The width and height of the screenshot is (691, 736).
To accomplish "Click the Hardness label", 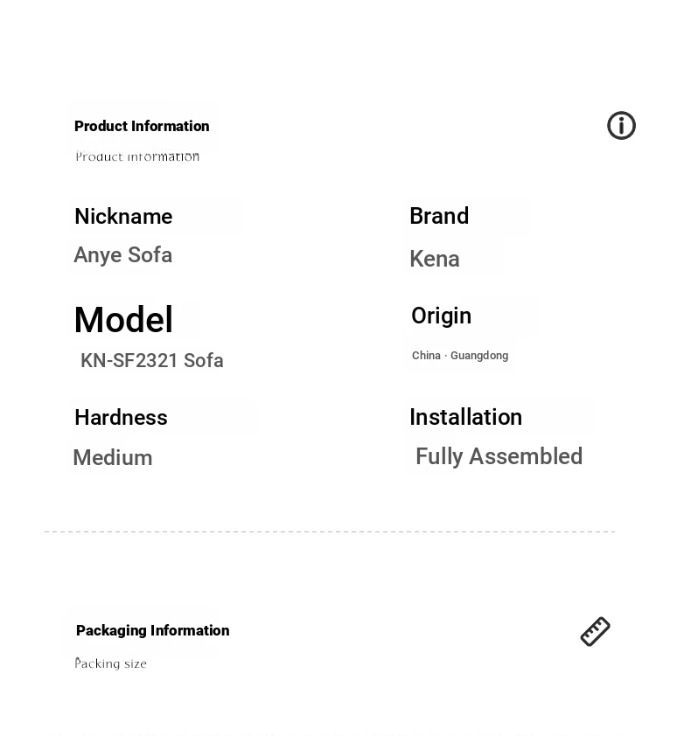I will pyautogui.click(x=121, y=417).
